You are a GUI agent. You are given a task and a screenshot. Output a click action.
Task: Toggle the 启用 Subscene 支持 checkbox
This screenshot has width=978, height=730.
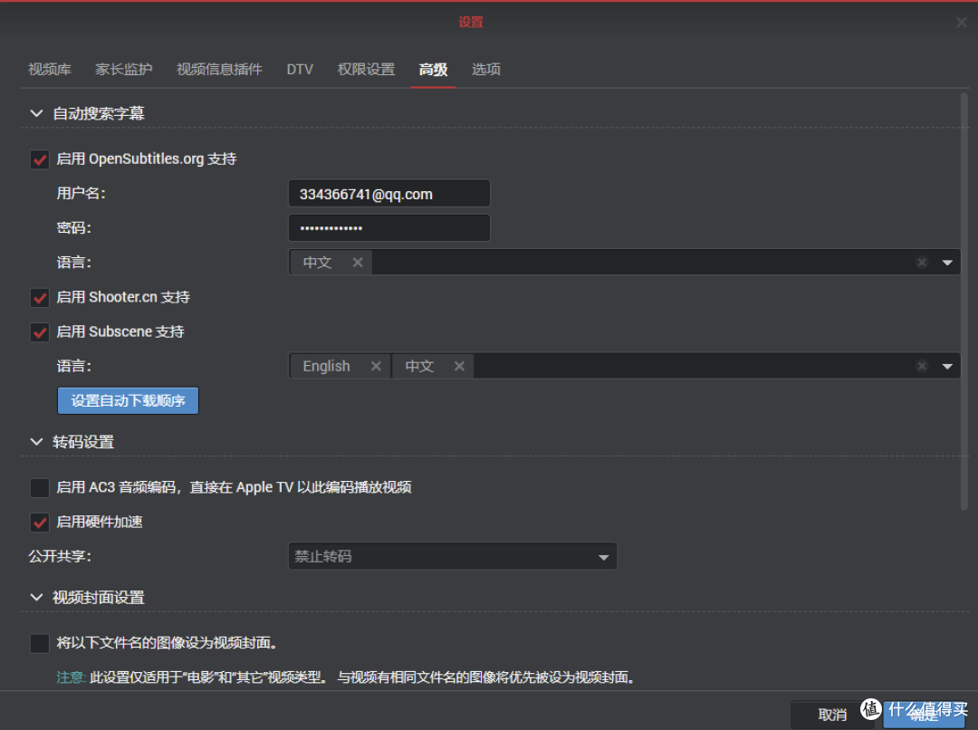(40, 332)
